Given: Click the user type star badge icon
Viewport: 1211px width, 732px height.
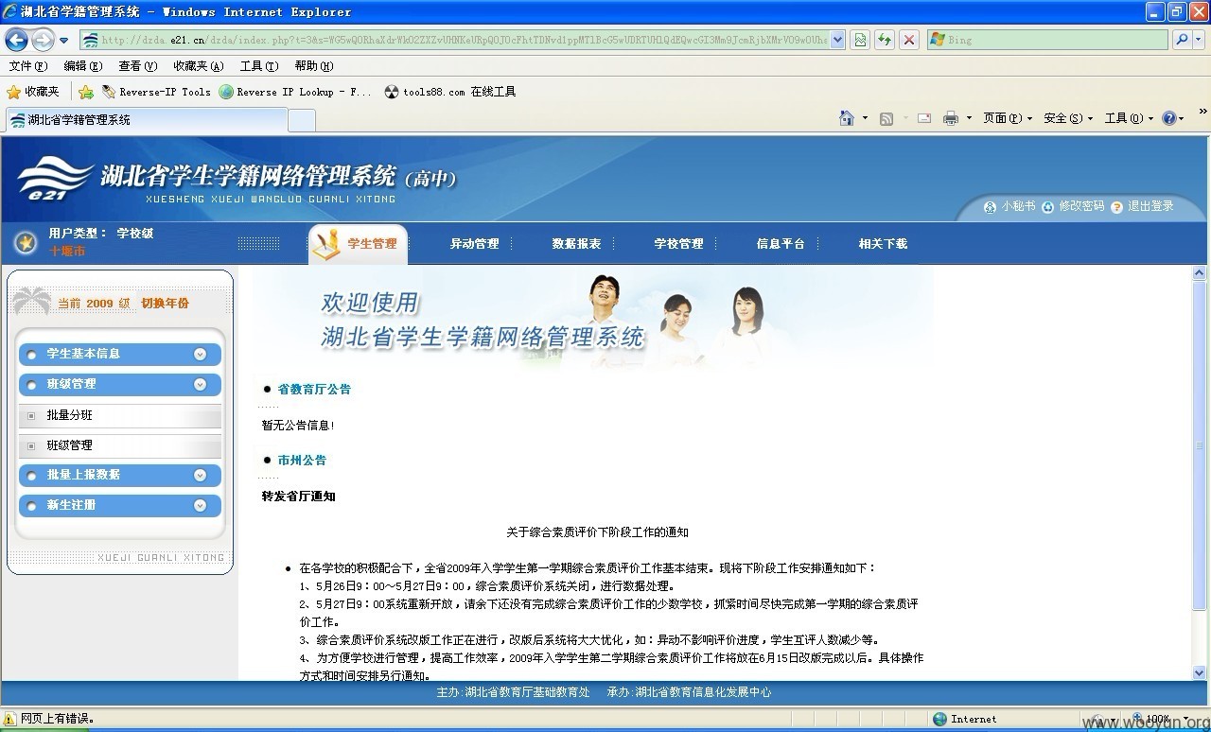Looking at the screenshot, I should point(26,243).
